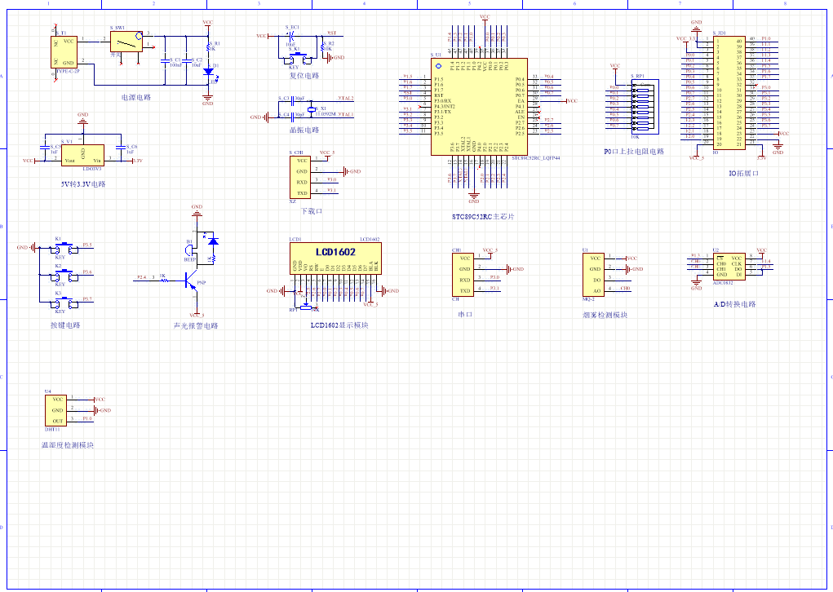Click the S_X1 11.0592M crystal oscillator
The height and width of the screenshot is (592, 833).
pyautogui.click(x=314, y=108)
